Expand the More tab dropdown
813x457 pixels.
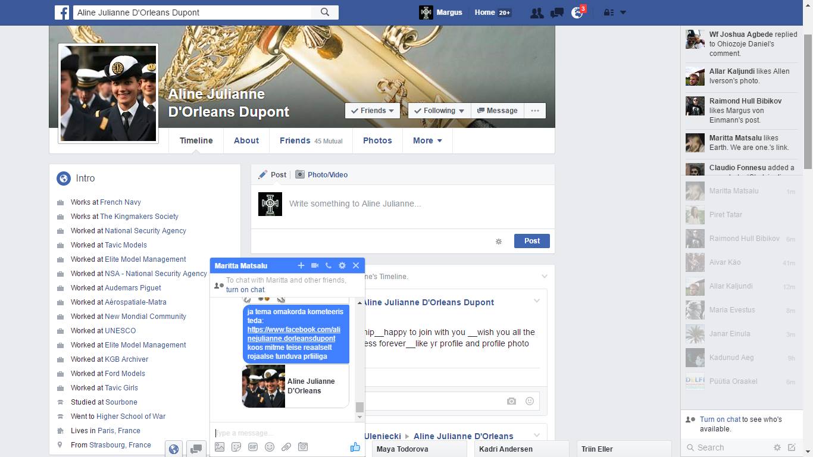click(427, 141)
